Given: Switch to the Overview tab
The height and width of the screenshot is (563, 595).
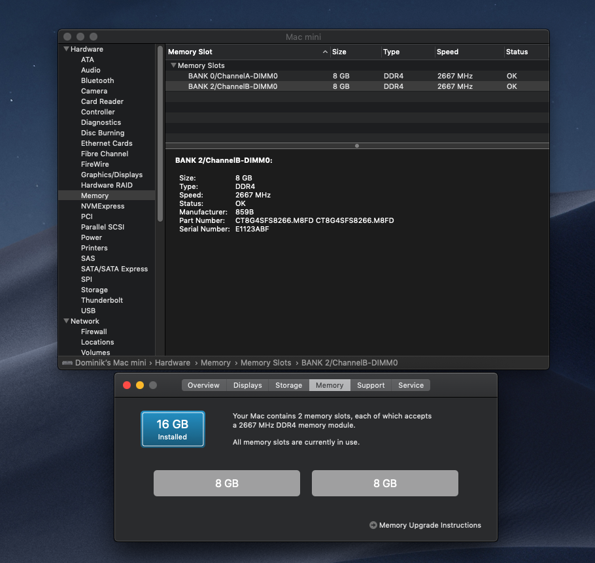Looking at the screenshot, I should pyautogui.click(x=204, y=385).
